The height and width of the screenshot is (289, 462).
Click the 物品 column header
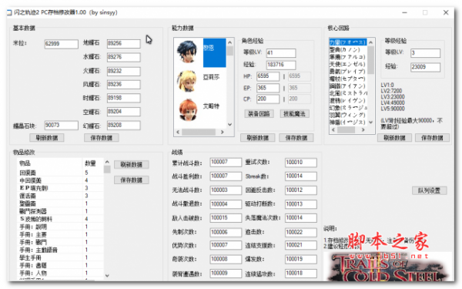click(49, 163)
